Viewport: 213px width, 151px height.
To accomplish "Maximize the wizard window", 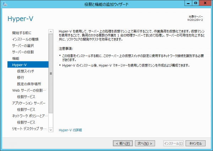I will coord(195,4).
